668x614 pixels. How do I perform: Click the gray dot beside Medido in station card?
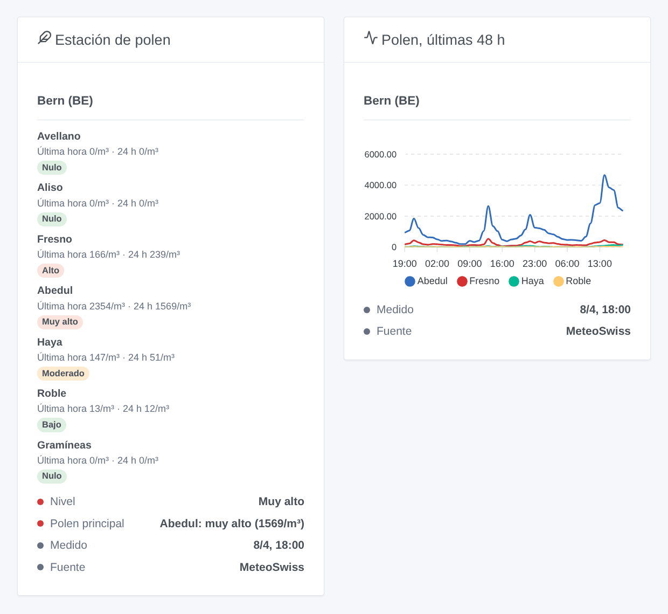click(40, 546)
